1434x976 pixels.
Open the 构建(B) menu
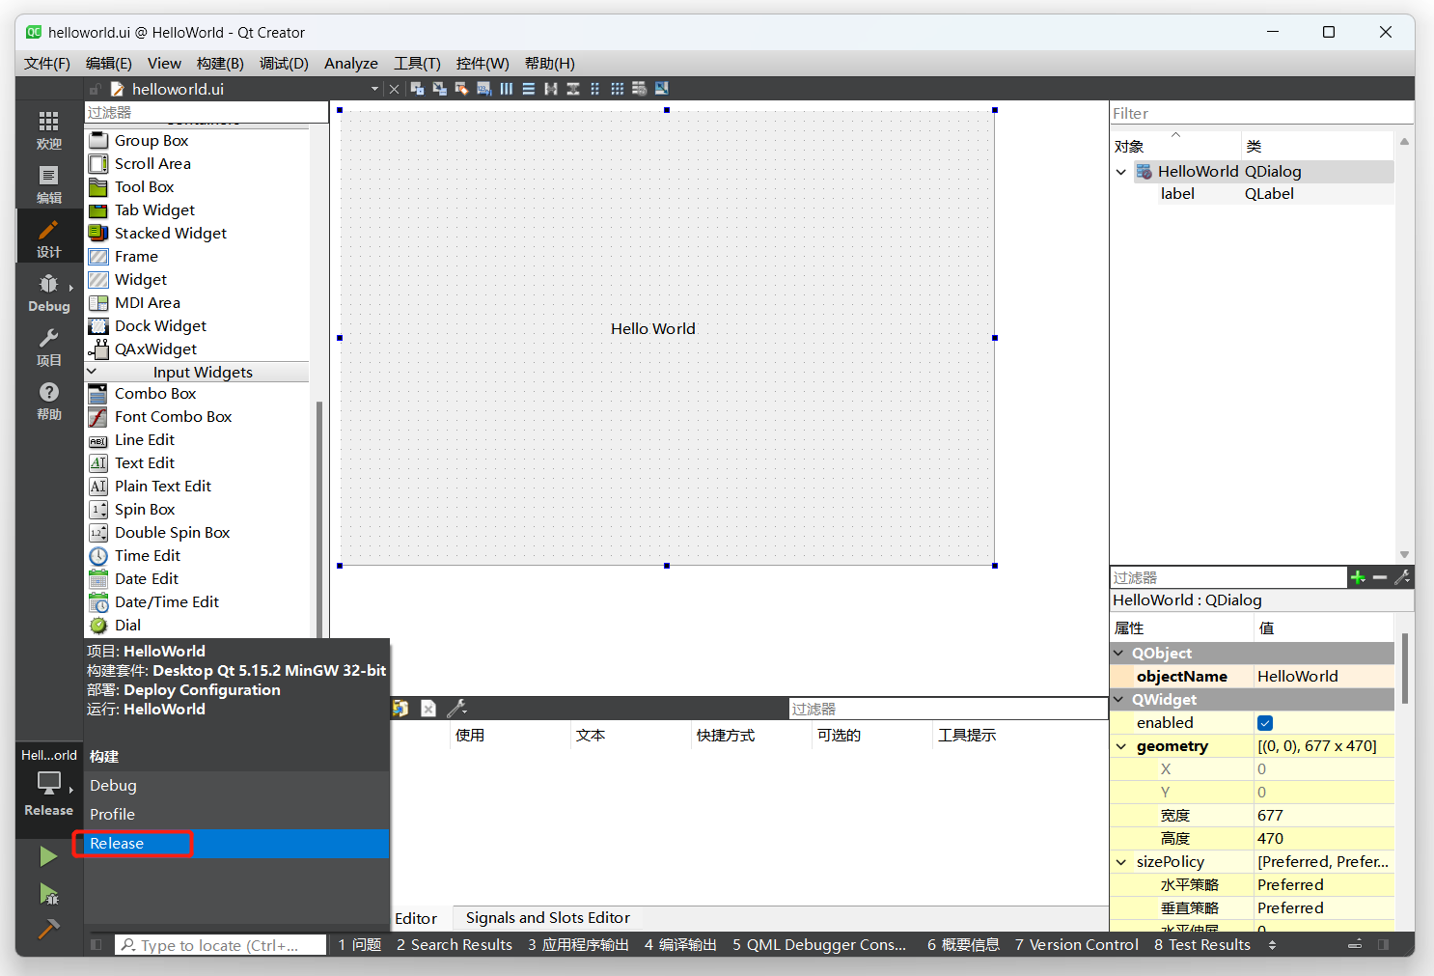pos(220,64)
